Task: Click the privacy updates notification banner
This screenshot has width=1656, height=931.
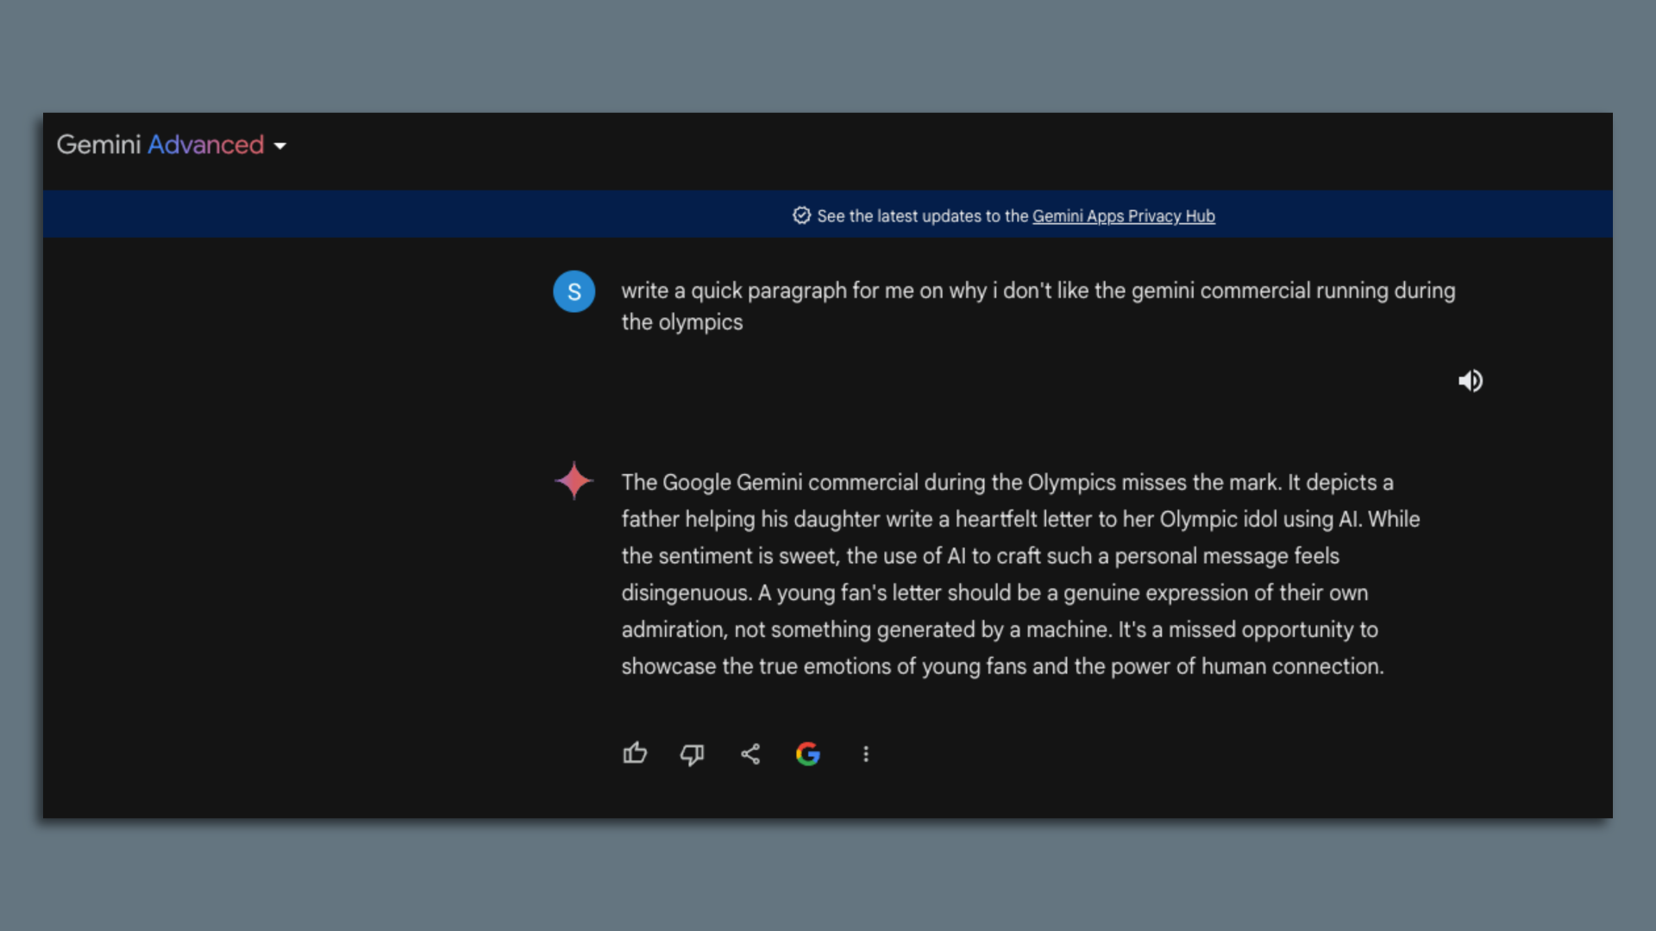Action: (1003, 215)
